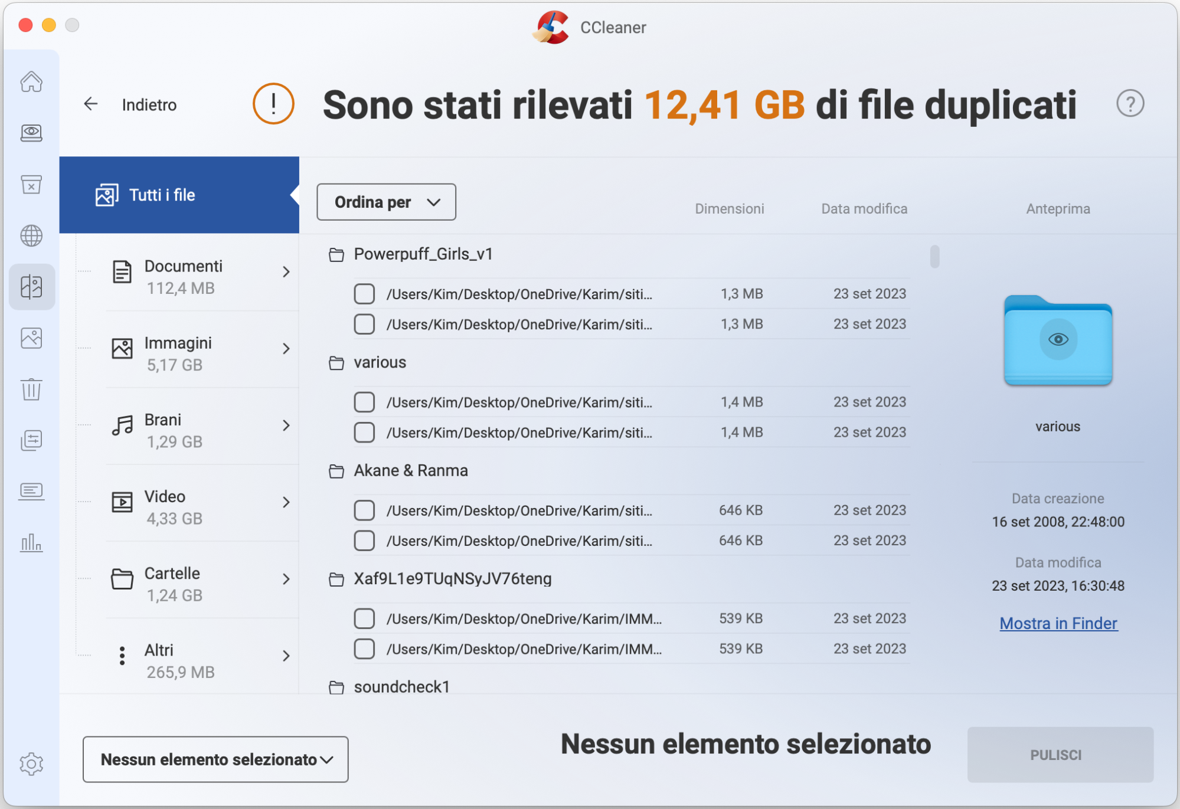Click the Dimensioni column header

(729, 209)
